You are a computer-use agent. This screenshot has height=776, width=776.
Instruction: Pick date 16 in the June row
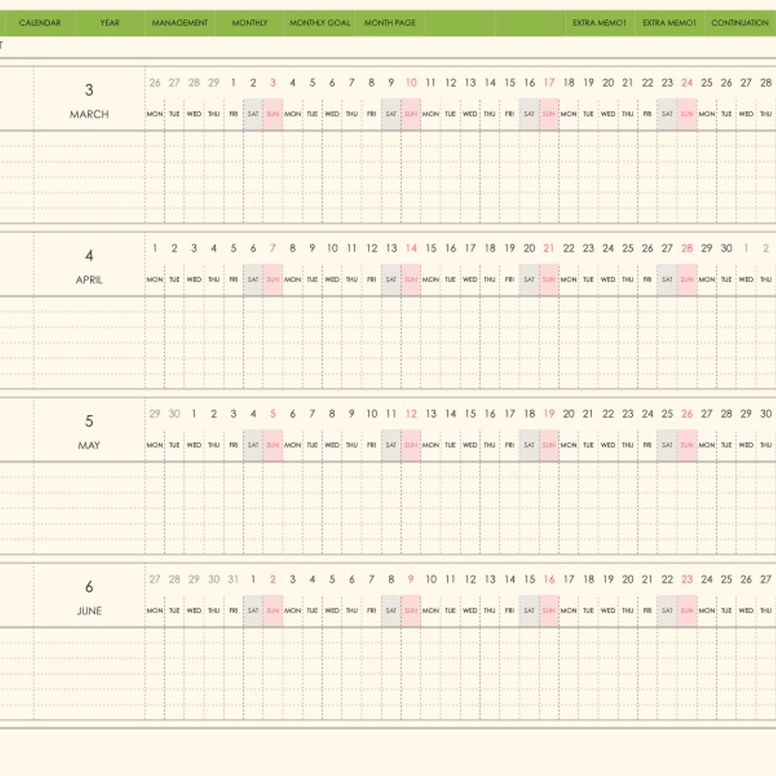549,579
